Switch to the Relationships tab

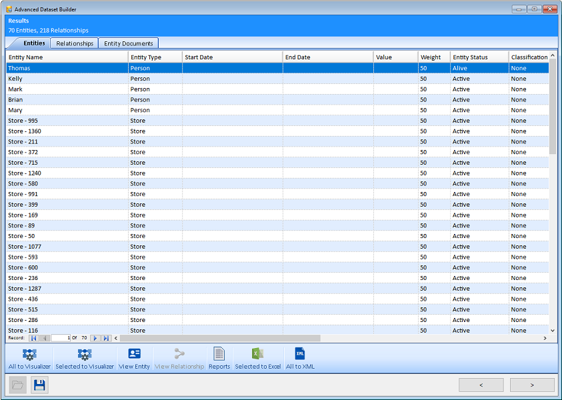coord(75,43)
